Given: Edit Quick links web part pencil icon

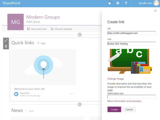Looking at the screenshot, I should [x=6, y=41].
